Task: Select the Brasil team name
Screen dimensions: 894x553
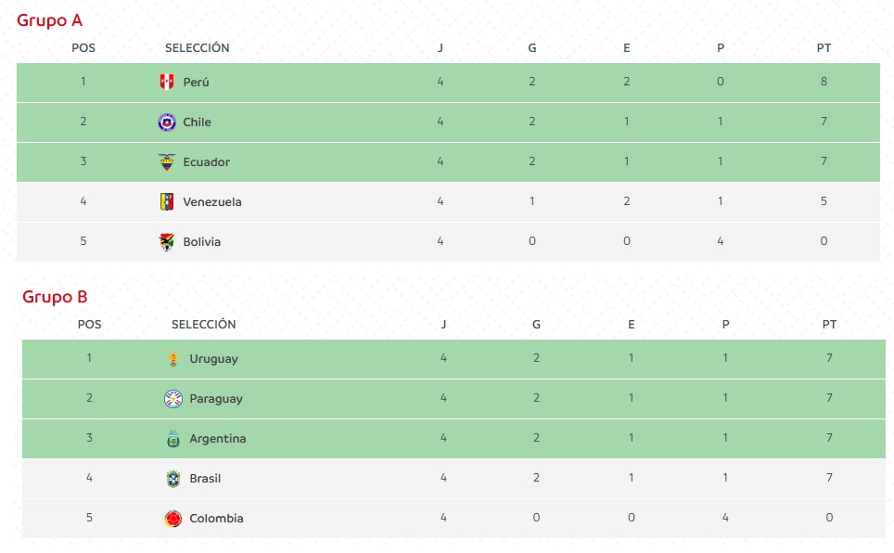Action: [205, 479]
